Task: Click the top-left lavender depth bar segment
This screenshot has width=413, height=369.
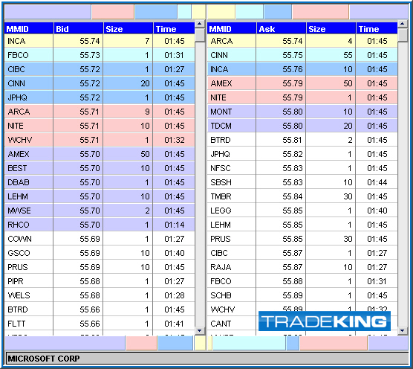Action: [48, 12]
